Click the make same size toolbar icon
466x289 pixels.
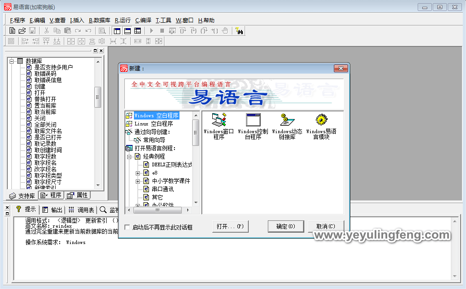coord(159,41)
